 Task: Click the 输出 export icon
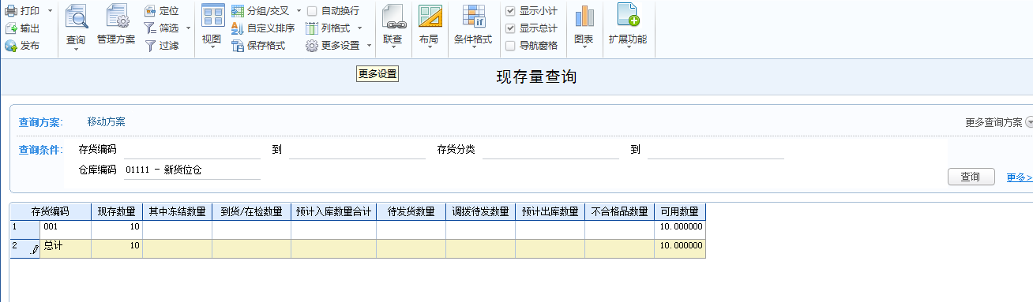[11, 28]
